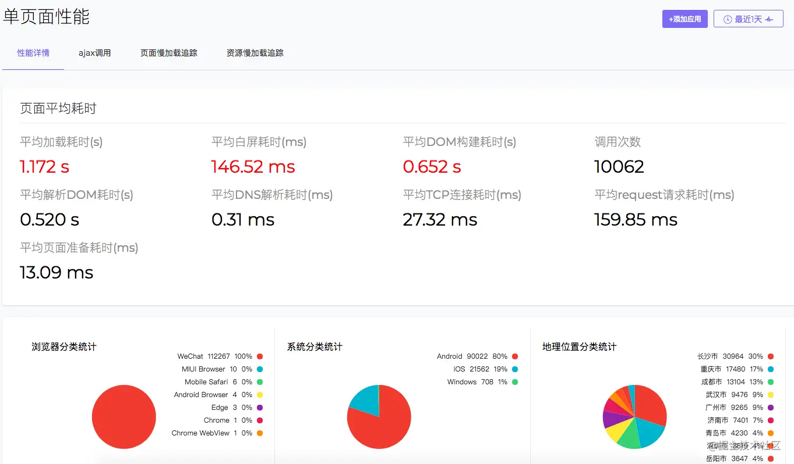This screenshot has width=794, height=464.
Task: Click the 青岛市 4230 4% legend entry
Action: [739, 433]
